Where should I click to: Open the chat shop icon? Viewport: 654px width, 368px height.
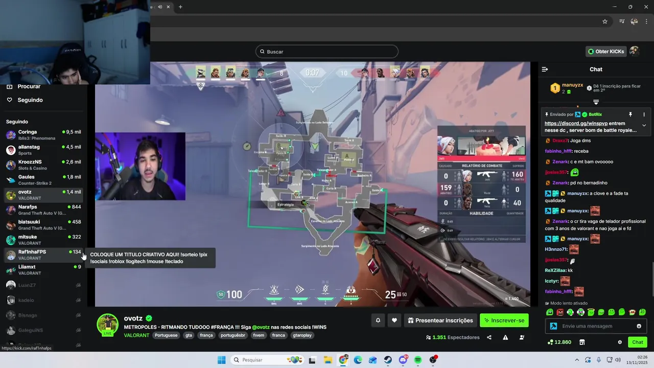(x=581, y=342)
